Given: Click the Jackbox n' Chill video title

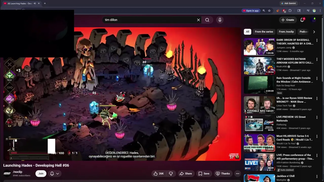Looking at the screenshot, I should tap(286, 176).
